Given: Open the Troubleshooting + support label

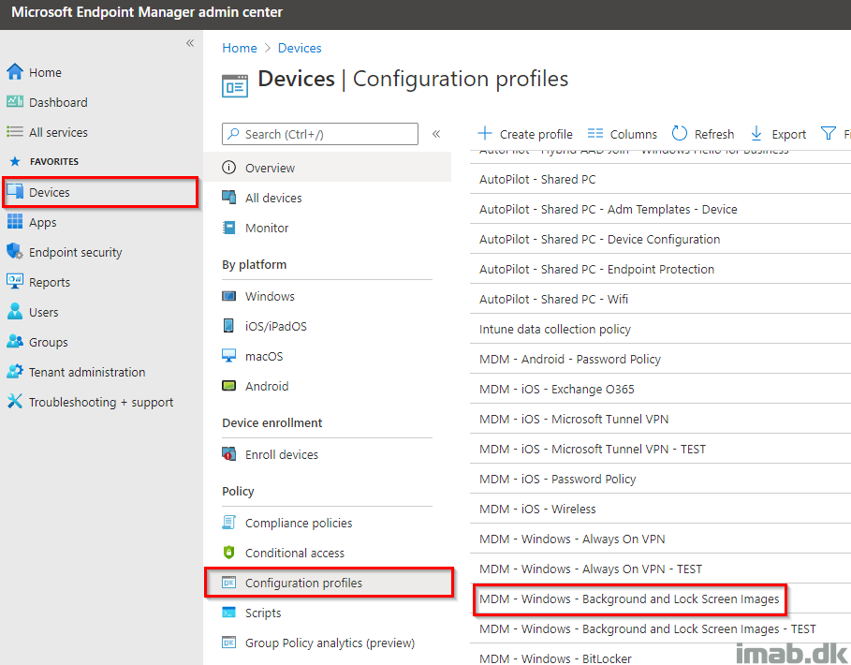Looking at the screenshot, I should (101, 402).
